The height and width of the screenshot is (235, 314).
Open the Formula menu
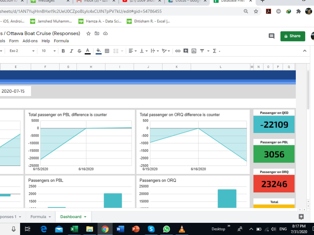(x=61, y=41)
